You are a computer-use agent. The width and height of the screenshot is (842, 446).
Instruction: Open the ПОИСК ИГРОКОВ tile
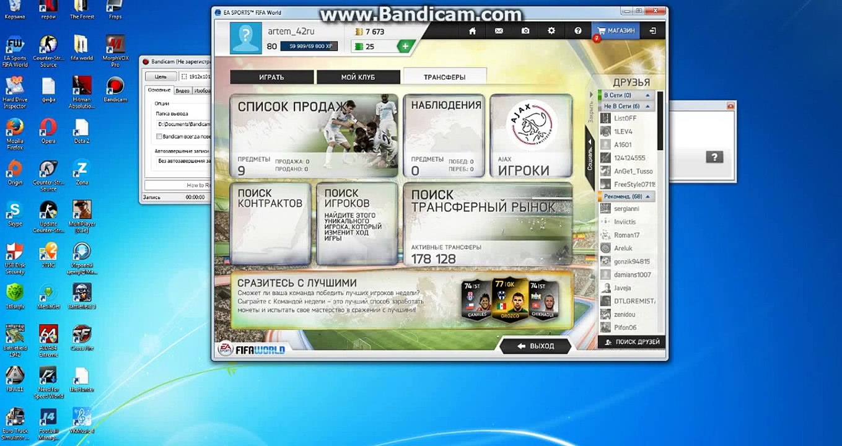coord(357,224)
